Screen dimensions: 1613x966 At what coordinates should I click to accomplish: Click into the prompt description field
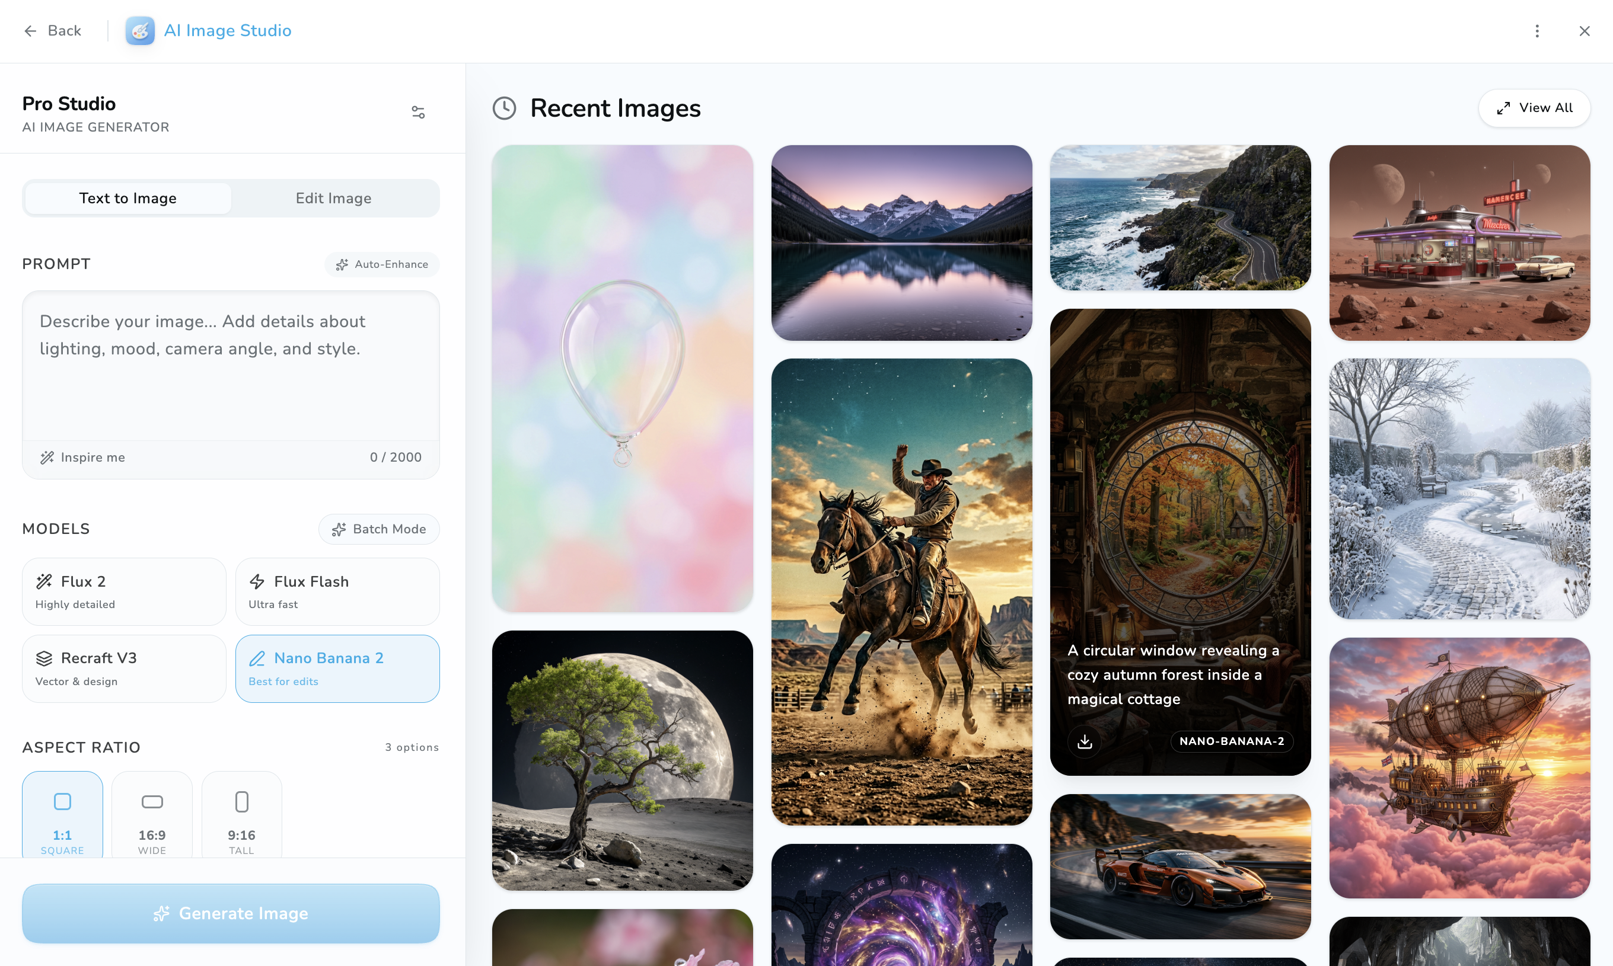pos(231,364)
